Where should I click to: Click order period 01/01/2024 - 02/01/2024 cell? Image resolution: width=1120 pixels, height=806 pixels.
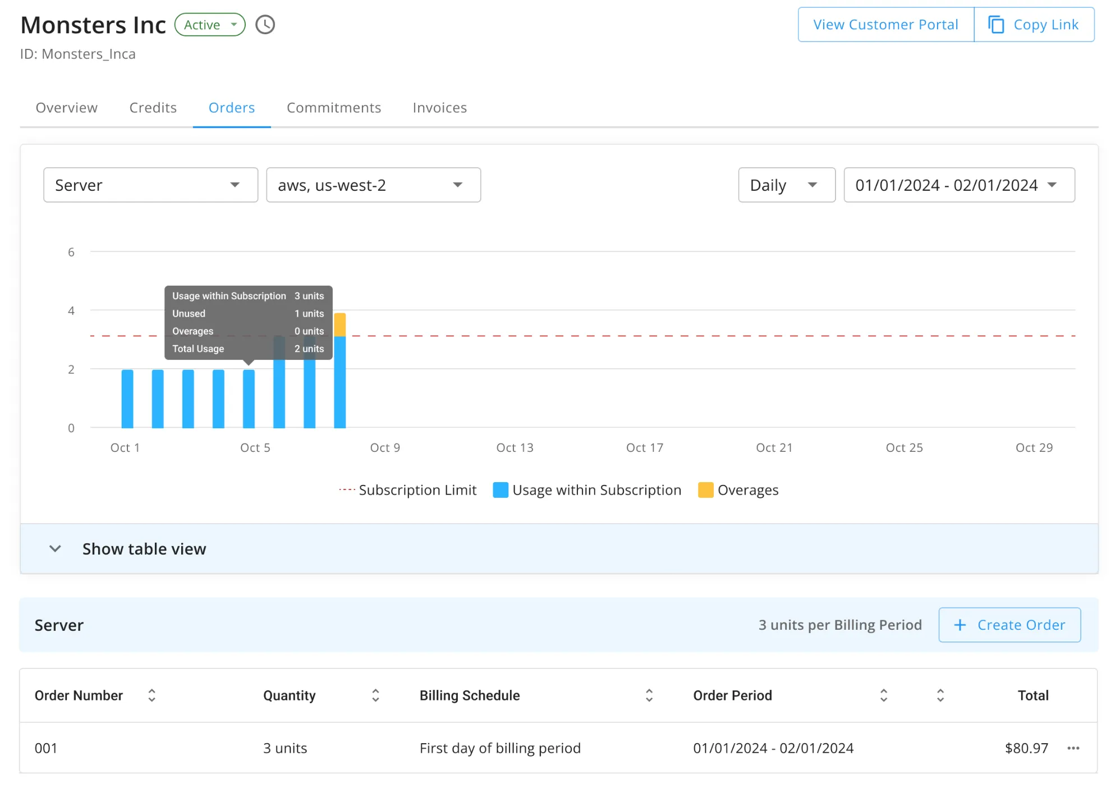(773, 748)
